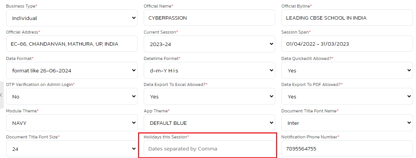Open Data Quickedit Allowed dropdown
Screen dimensions: 416x158
pyautogui.click(x=347, y=70)
